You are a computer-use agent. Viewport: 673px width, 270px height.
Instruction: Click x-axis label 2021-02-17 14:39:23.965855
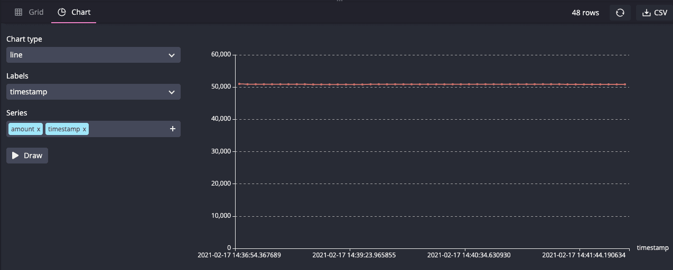click(x=354, y=255)
